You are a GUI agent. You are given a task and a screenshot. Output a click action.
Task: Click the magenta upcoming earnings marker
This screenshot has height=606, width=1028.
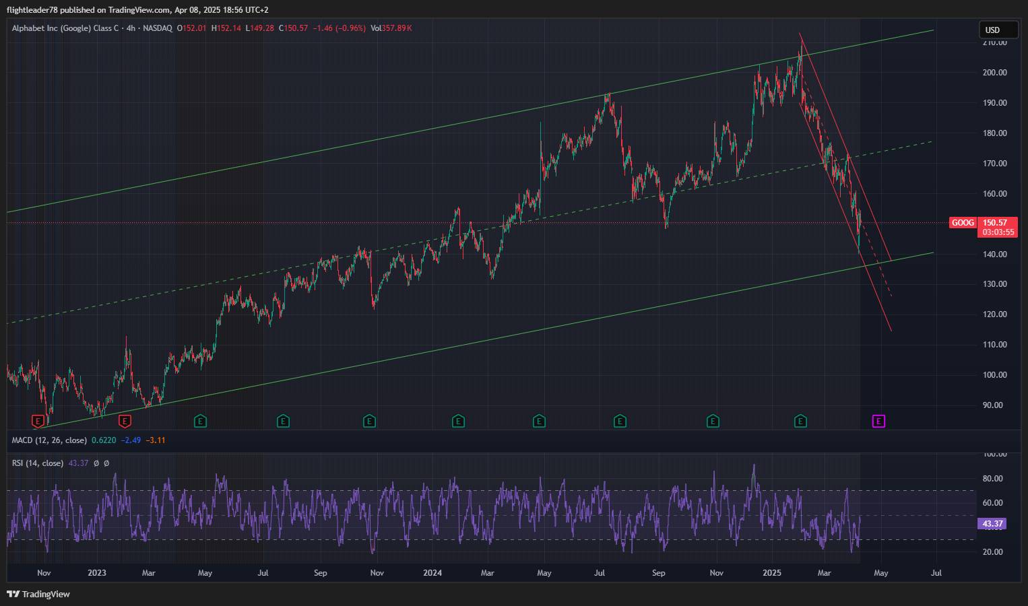click(878, 422)
